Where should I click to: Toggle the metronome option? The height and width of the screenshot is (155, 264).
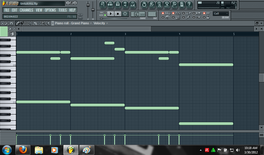(x=163, y=17)
